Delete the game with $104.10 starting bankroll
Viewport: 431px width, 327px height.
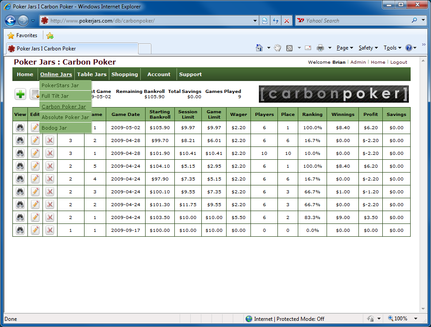coord(50,166)
